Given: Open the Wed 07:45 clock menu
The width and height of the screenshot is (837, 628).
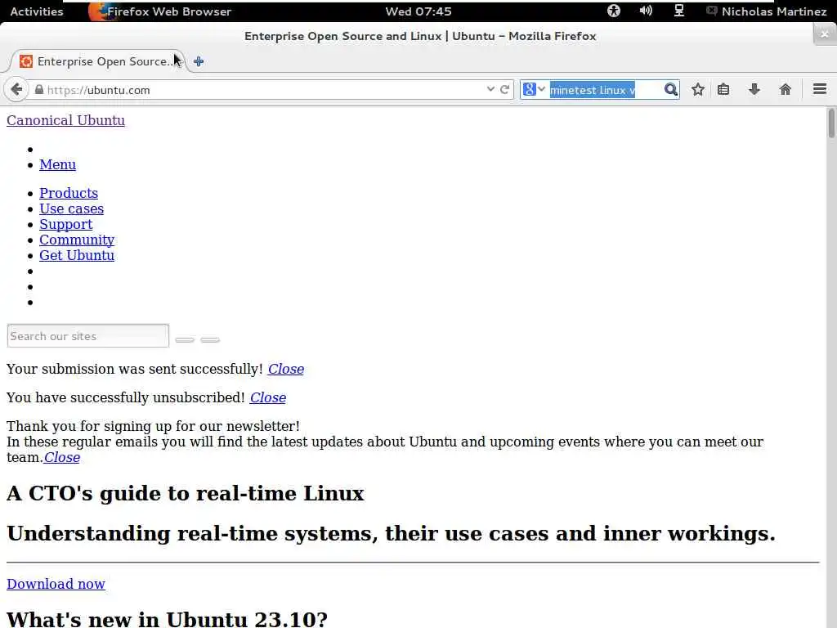Looking at the screenshot, I should pos(418,11).
